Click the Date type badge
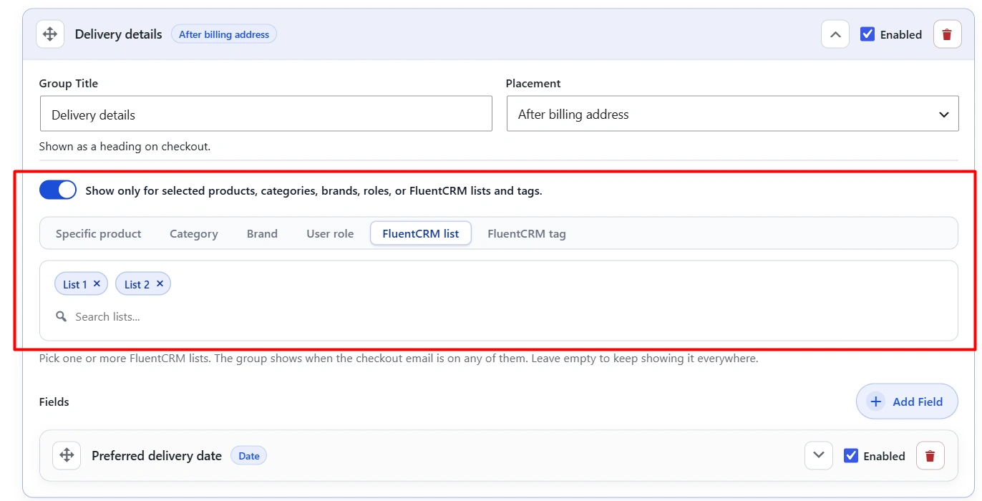Screen dimensions: 982x501 pyautogui.click(x=249, y=456)
